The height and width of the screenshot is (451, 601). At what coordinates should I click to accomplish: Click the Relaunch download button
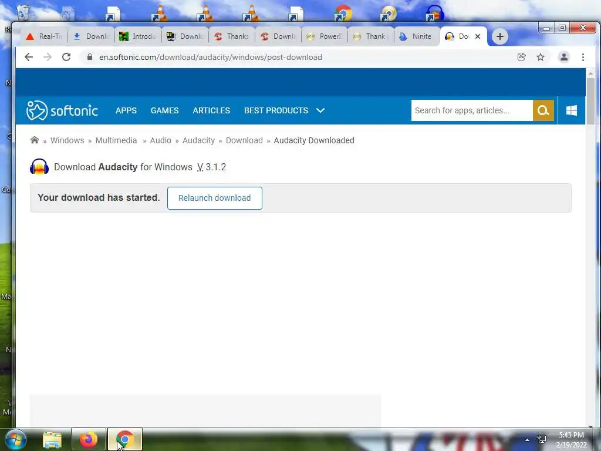(215, 198)
